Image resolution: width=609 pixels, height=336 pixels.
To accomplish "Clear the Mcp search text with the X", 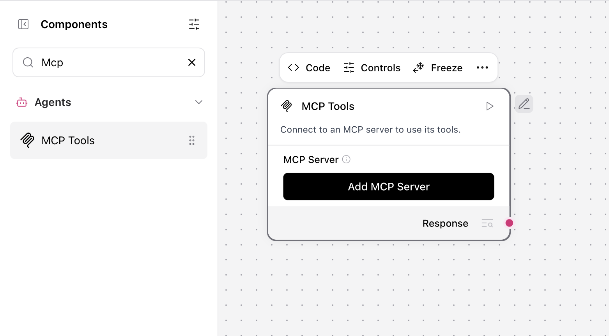I will click(x=191, y=62).
